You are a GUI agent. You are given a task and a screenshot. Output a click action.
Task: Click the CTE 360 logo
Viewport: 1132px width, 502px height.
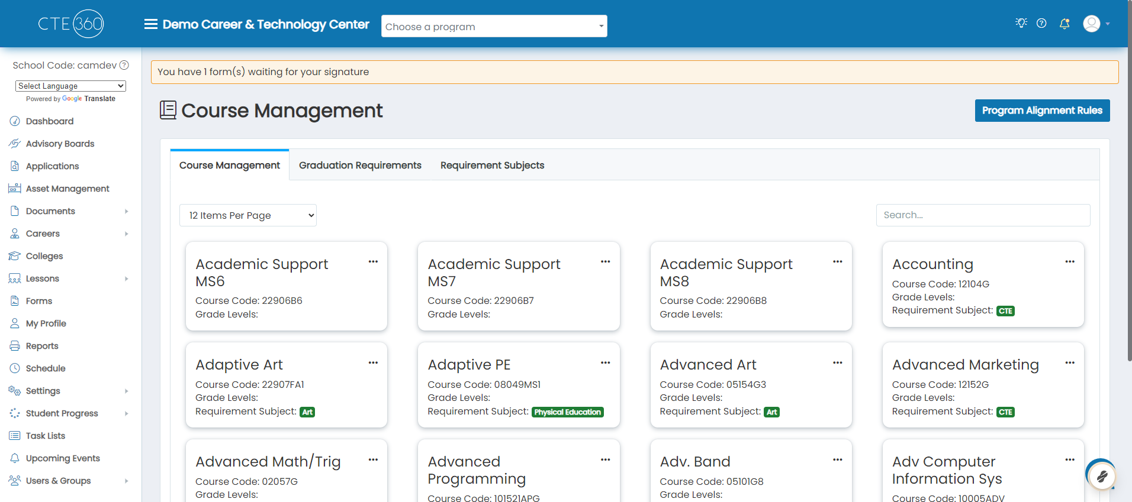coord(71,24)
